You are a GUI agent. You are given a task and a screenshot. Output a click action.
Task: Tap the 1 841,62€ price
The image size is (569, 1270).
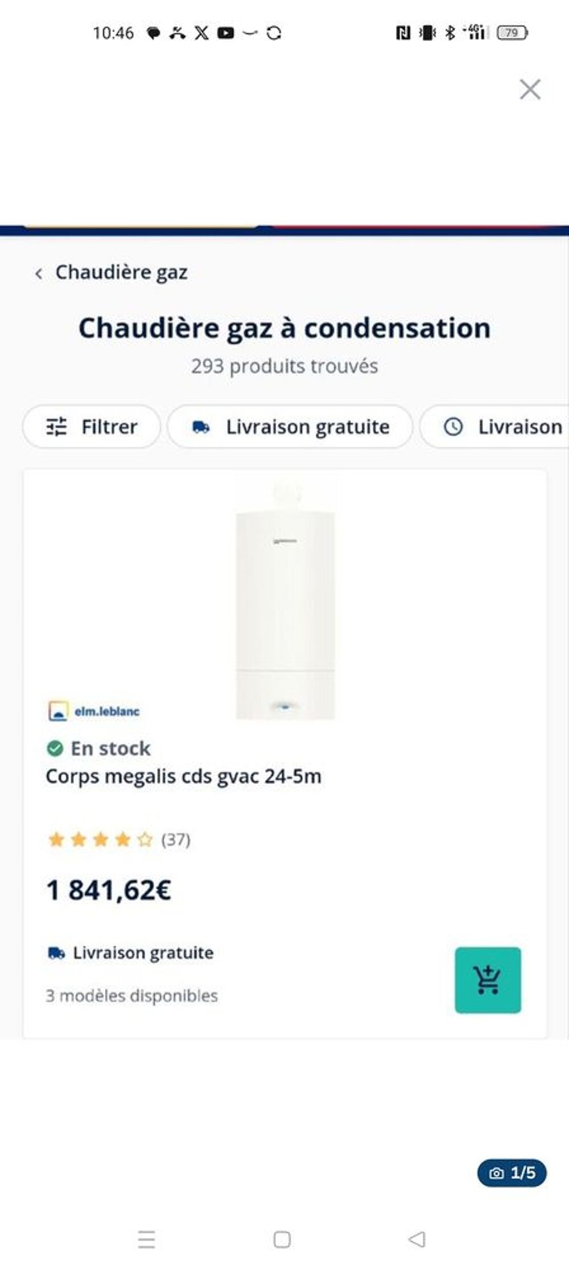click(x=109, y=890)
